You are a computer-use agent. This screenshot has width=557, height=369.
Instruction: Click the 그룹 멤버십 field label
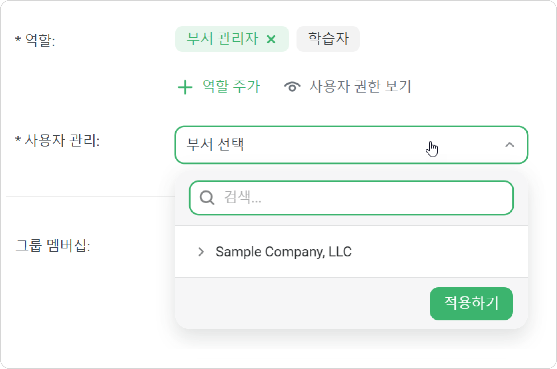[53, 246]
